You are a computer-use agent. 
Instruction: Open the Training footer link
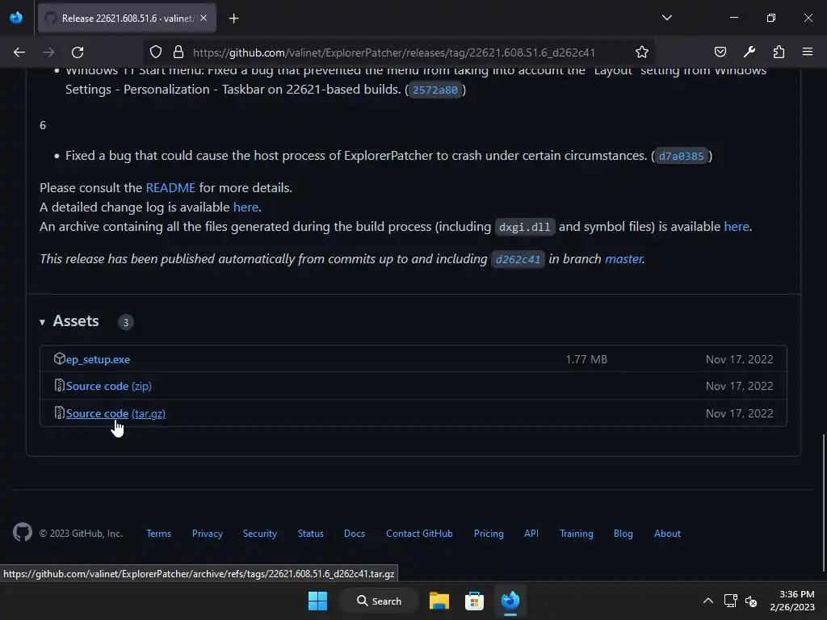pyautogui.click(x=577, y=534)
